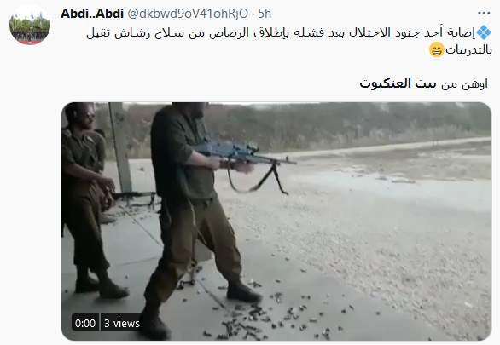Click the blue diamond emoji in the tweet
The width and height of the screenshot is (500, 345).
(x=484, y=32)
